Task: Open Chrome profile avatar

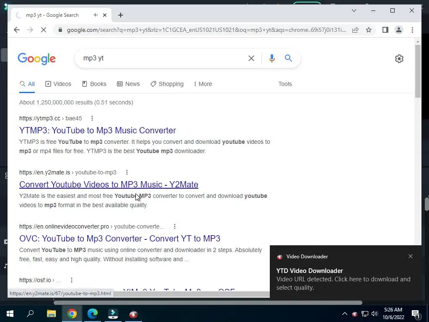Action: click(399, 30)
